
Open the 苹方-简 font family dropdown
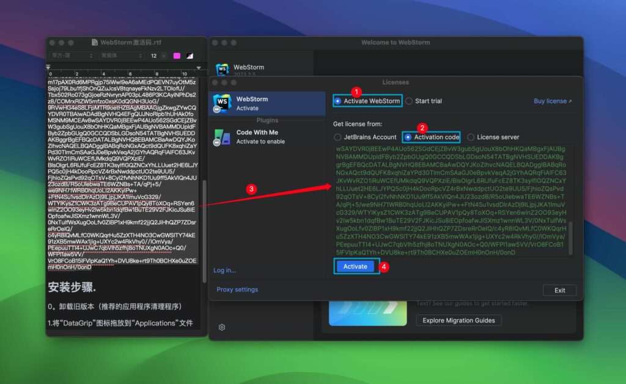[x=72, y=56]
